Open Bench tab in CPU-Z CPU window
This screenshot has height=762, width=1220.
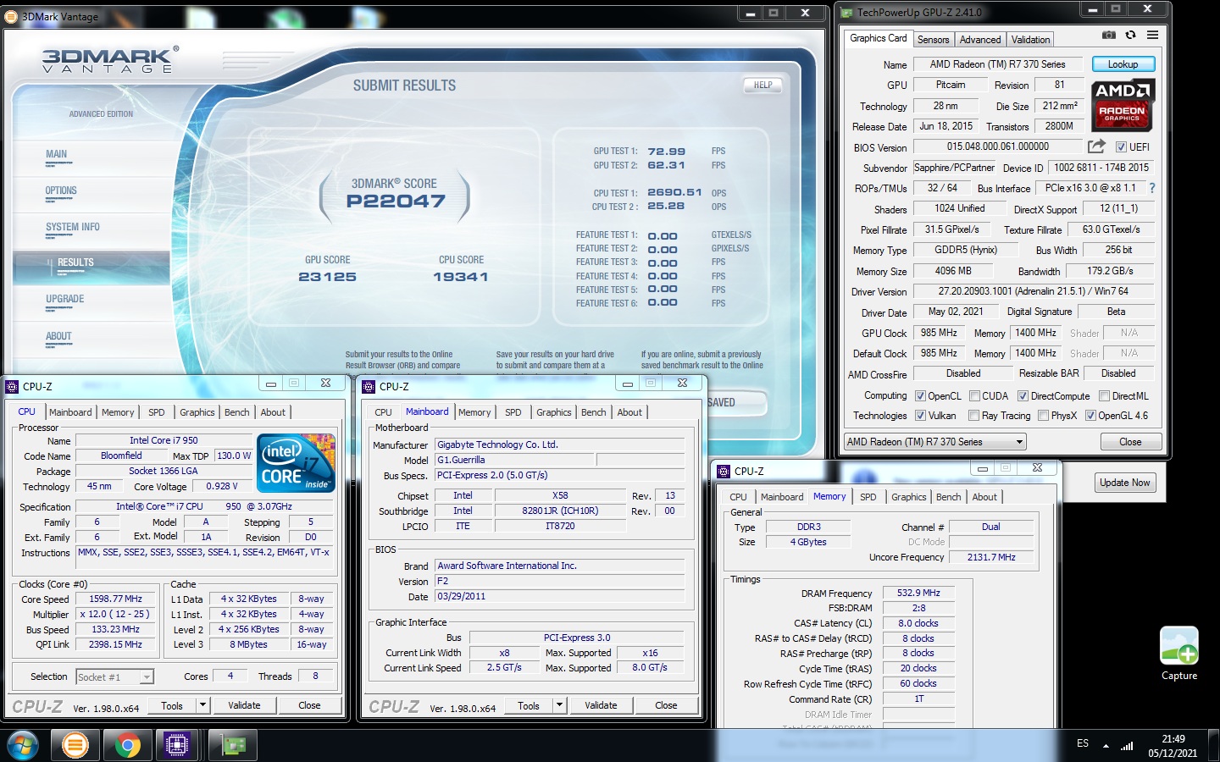click(x=237, y=412)
